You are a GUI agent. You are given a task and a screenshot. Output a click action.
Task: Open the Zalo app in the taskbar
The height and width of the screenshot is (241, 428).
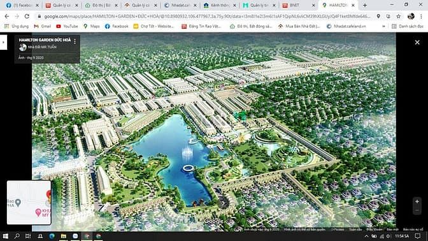click(75, 236)
